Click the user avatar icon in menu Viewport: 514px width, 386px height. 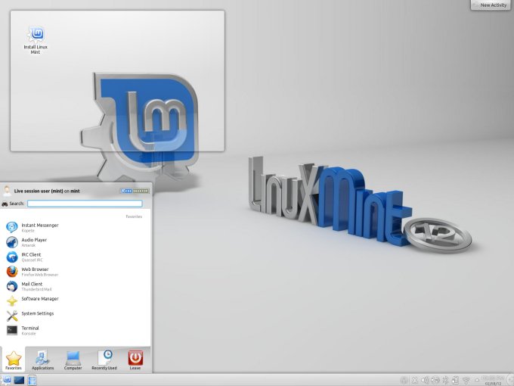pyautogui.click(x=7, y=191)
